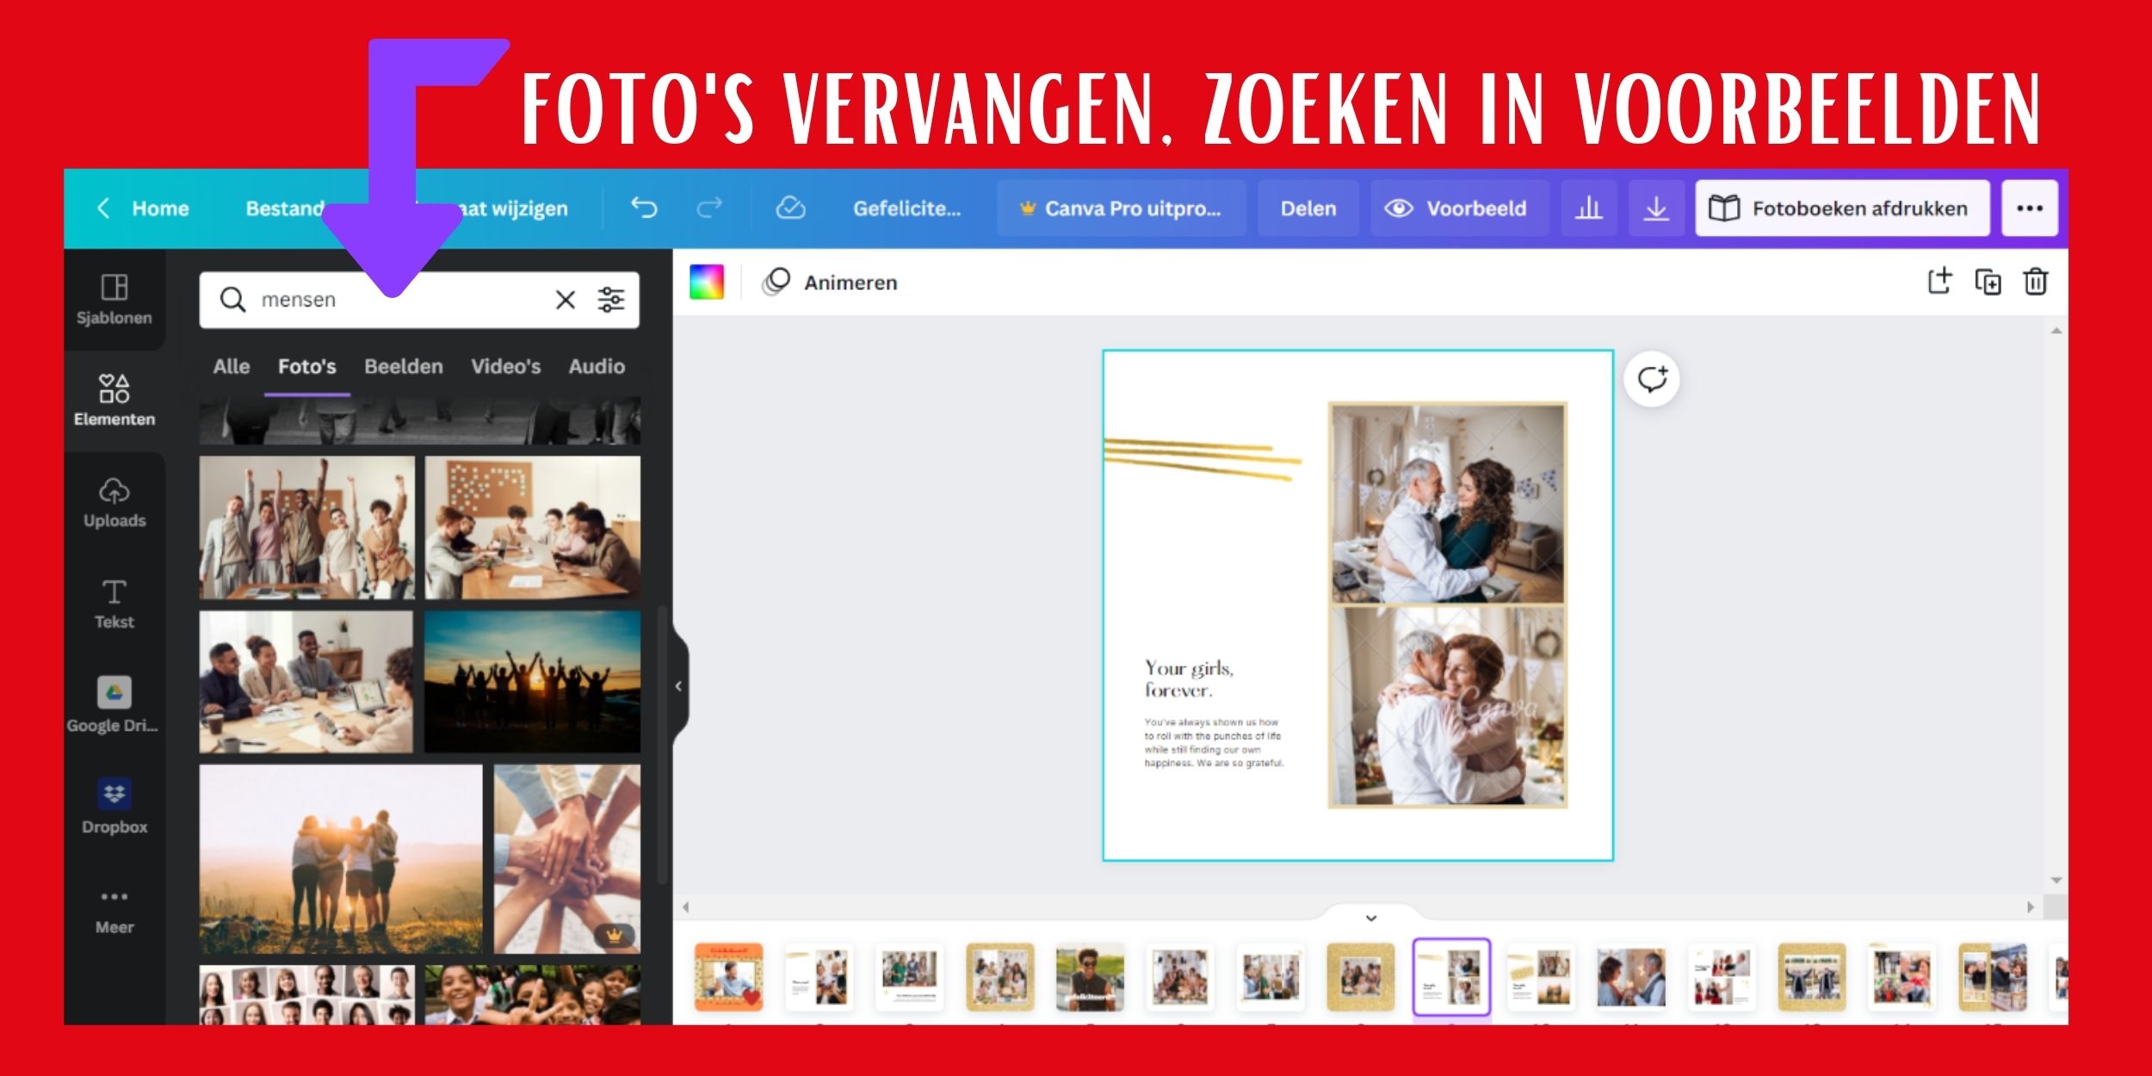Open first page thumbnail with orange frame
2152x1076 pixels.
[x=728, y=977]
